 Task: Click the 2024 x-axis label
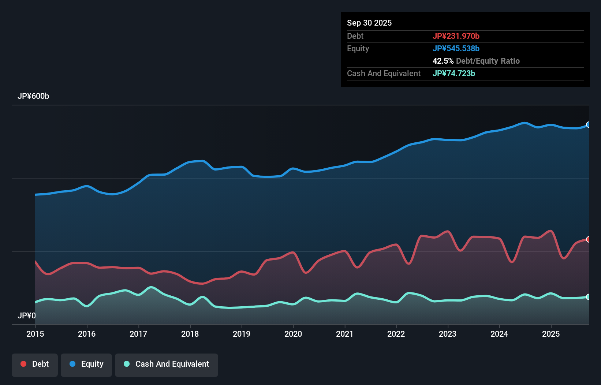pos(499,334)
